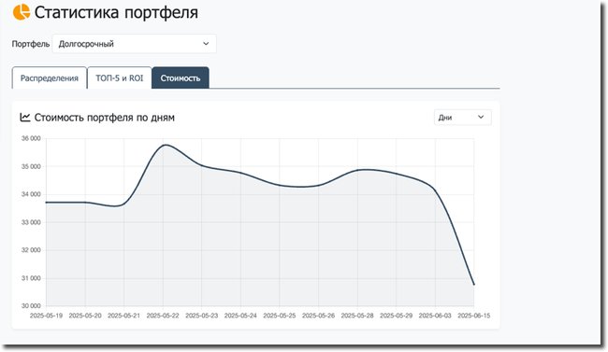608x352 pixels.
Task: Click the 33 000 label on y-axis
Action: click(31, 222)
